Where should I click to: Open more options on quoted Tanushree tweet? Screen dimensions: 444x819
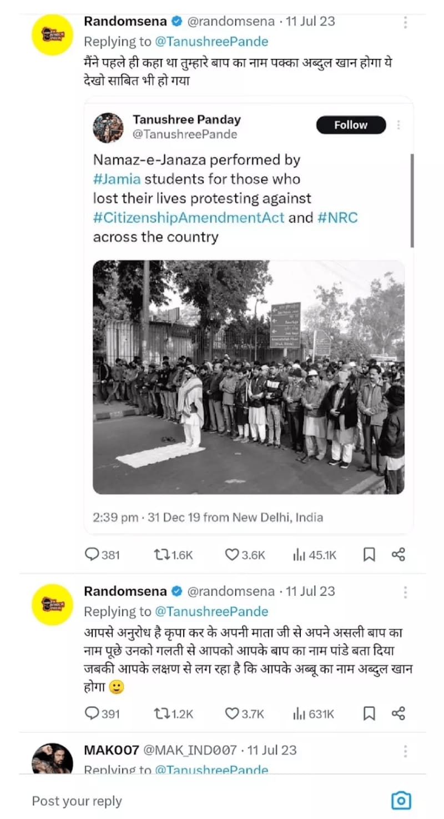pos(398,125)
